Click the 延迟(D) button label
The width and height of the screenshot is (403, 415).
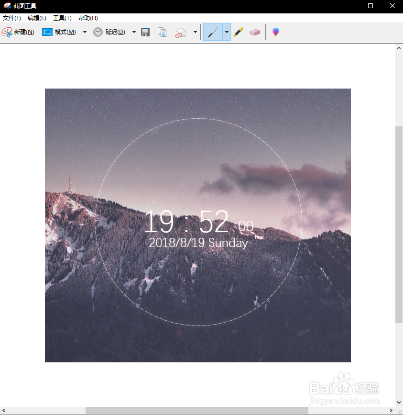[x=115, y=32]
